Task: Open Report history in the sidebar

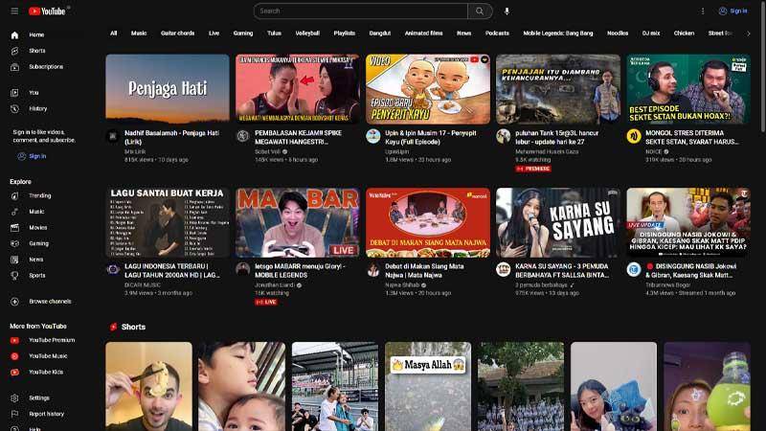Action: (x=47, y=414)
